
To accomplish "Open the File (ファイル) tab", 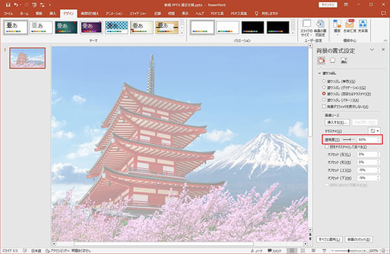I will coord(8,14).
